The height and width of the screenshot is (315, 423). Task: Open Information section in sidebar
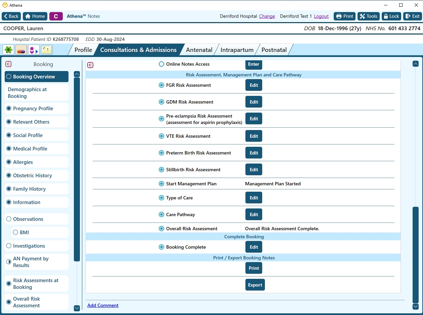coord(37,202)
